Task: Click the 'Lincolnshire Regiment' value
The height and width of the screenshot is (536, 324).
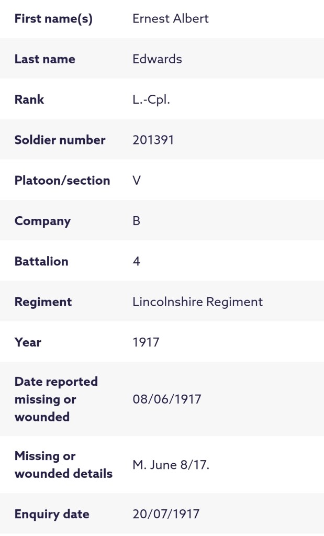Action: (x=198, y=301)
